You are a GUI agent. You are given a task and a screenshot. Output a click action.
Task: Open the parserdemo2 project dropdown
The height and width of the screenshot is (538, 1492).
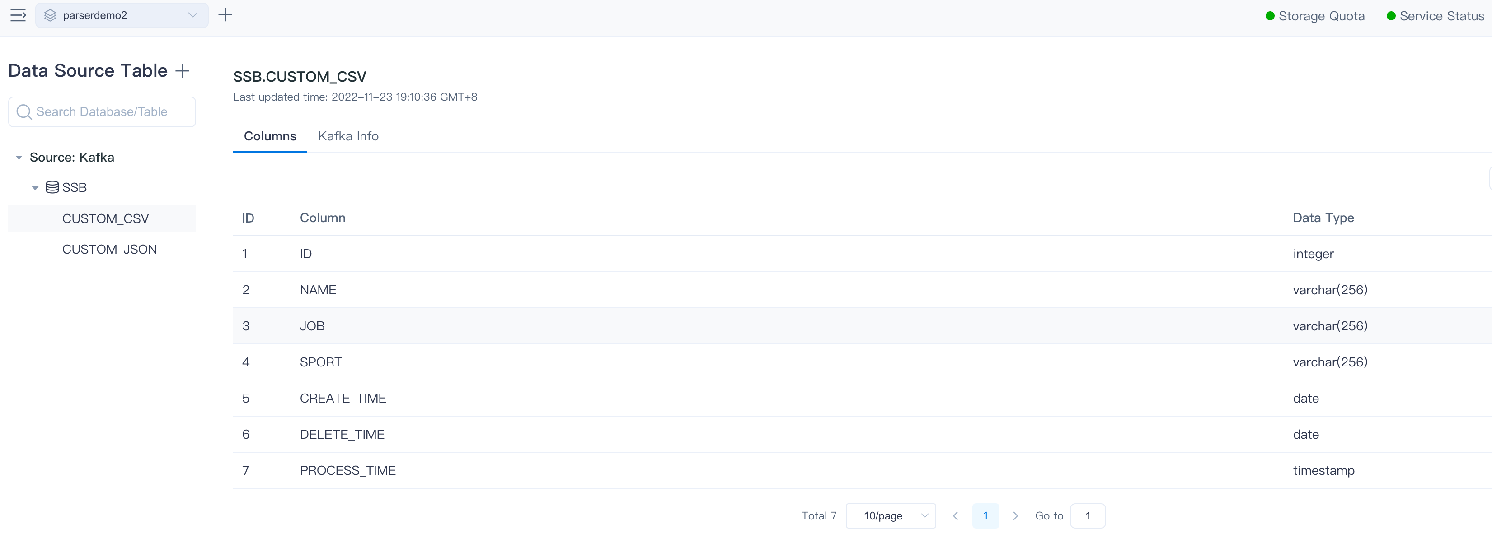click(x=192, y=16)
